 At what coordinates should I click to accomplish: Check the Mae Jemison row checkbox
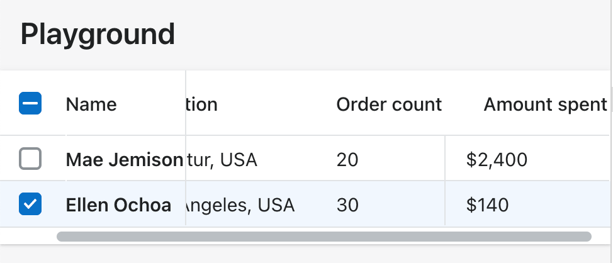30,159
